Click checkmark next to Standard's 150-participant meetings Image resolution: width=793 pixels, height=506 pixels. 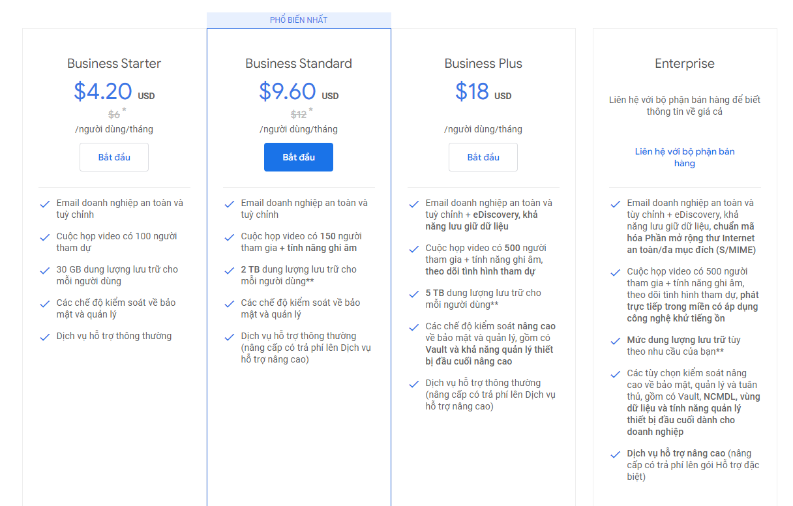click(230, 237)
